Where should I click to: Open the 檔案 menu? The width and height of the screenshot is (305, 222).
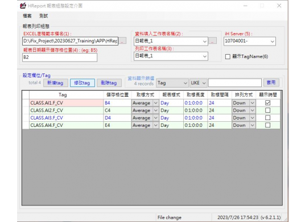(27, 16)
